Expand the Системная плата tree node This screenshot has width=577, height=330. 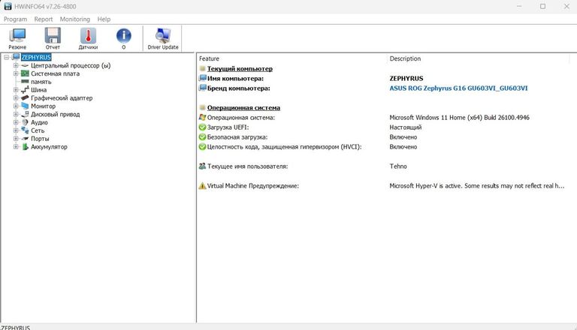coord(15,73)
